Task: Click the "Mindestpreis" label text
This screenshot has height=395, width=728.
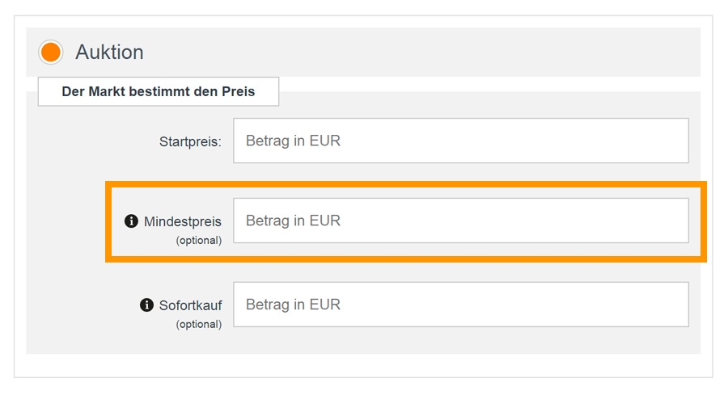Action: [x=183, y=221]
